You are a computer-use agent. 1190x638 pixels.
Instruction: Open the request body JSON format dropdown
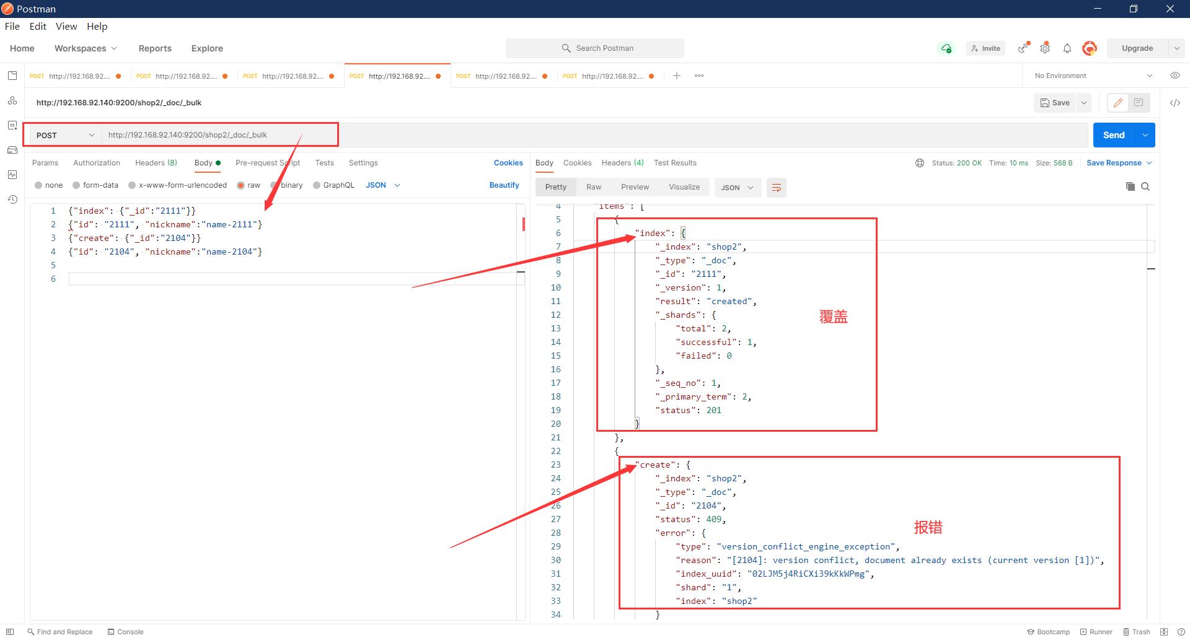[383, 185]
